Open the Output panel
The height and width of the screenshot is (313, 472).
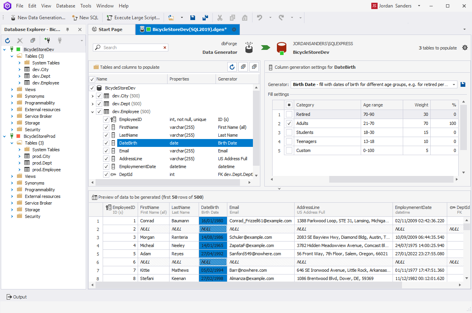click(x=16, y=297)
